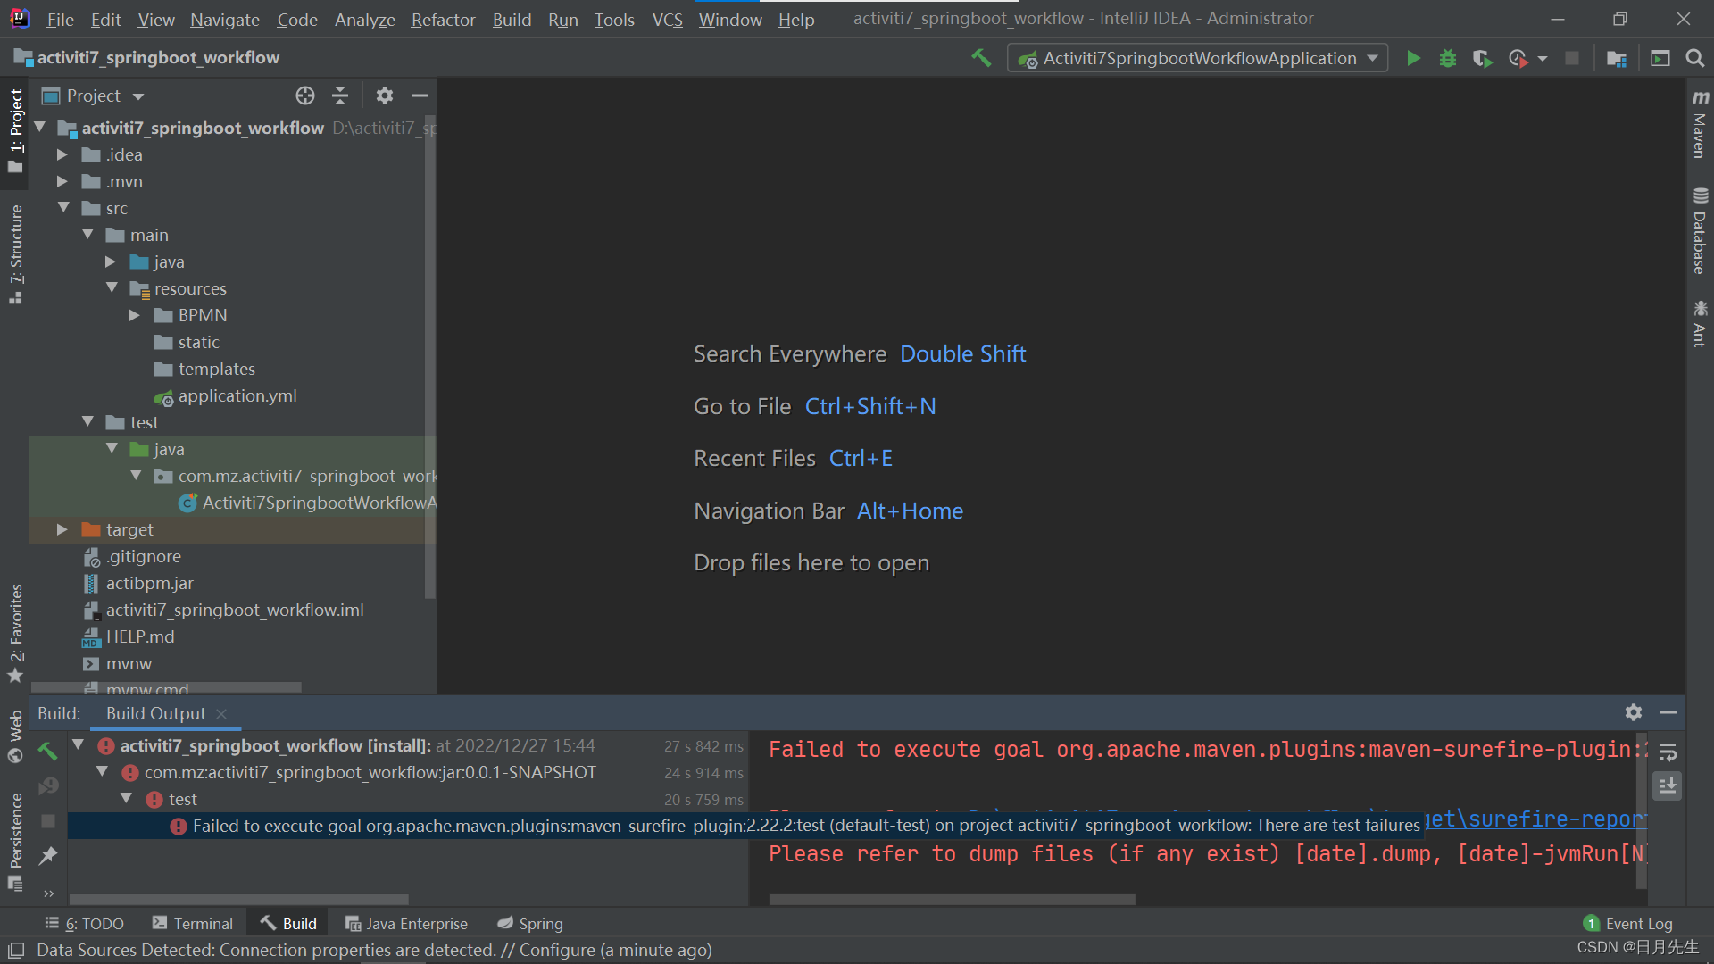Hide the Project tool window
This screenshot has width=1714, height=964.
[x=420, y=96]
